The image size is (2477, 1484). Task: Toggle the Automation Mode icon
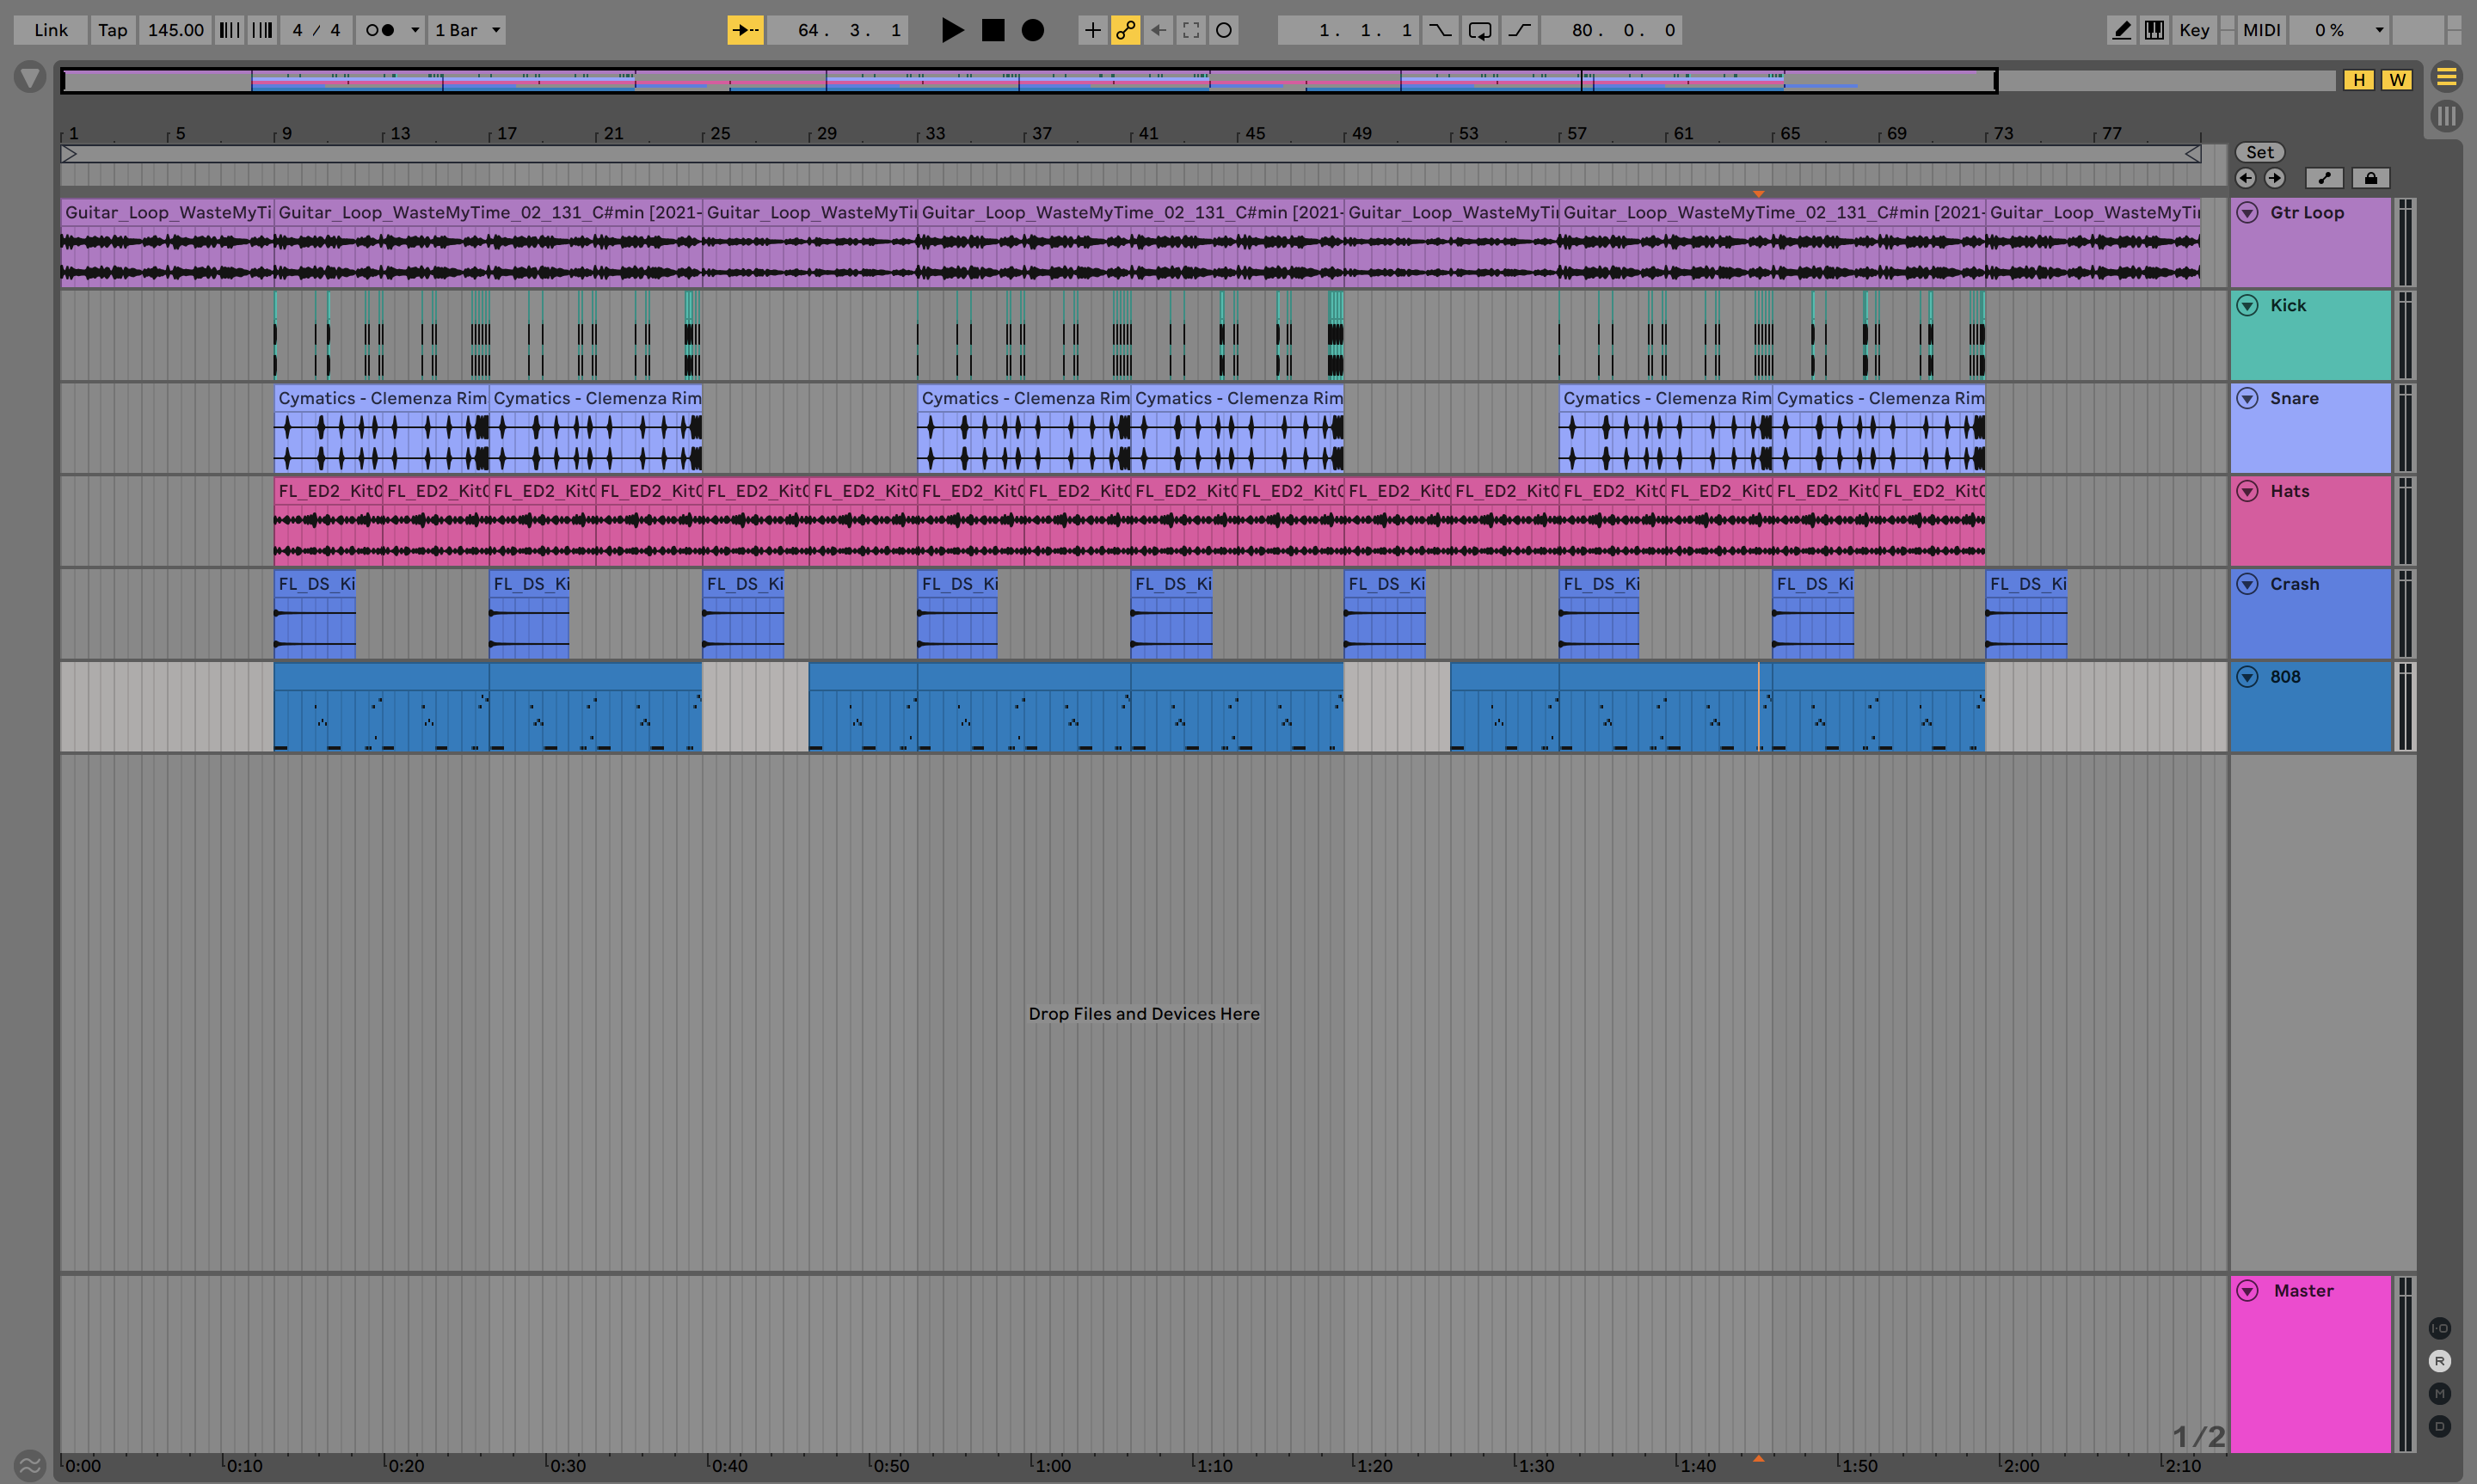pos(2324,178)
